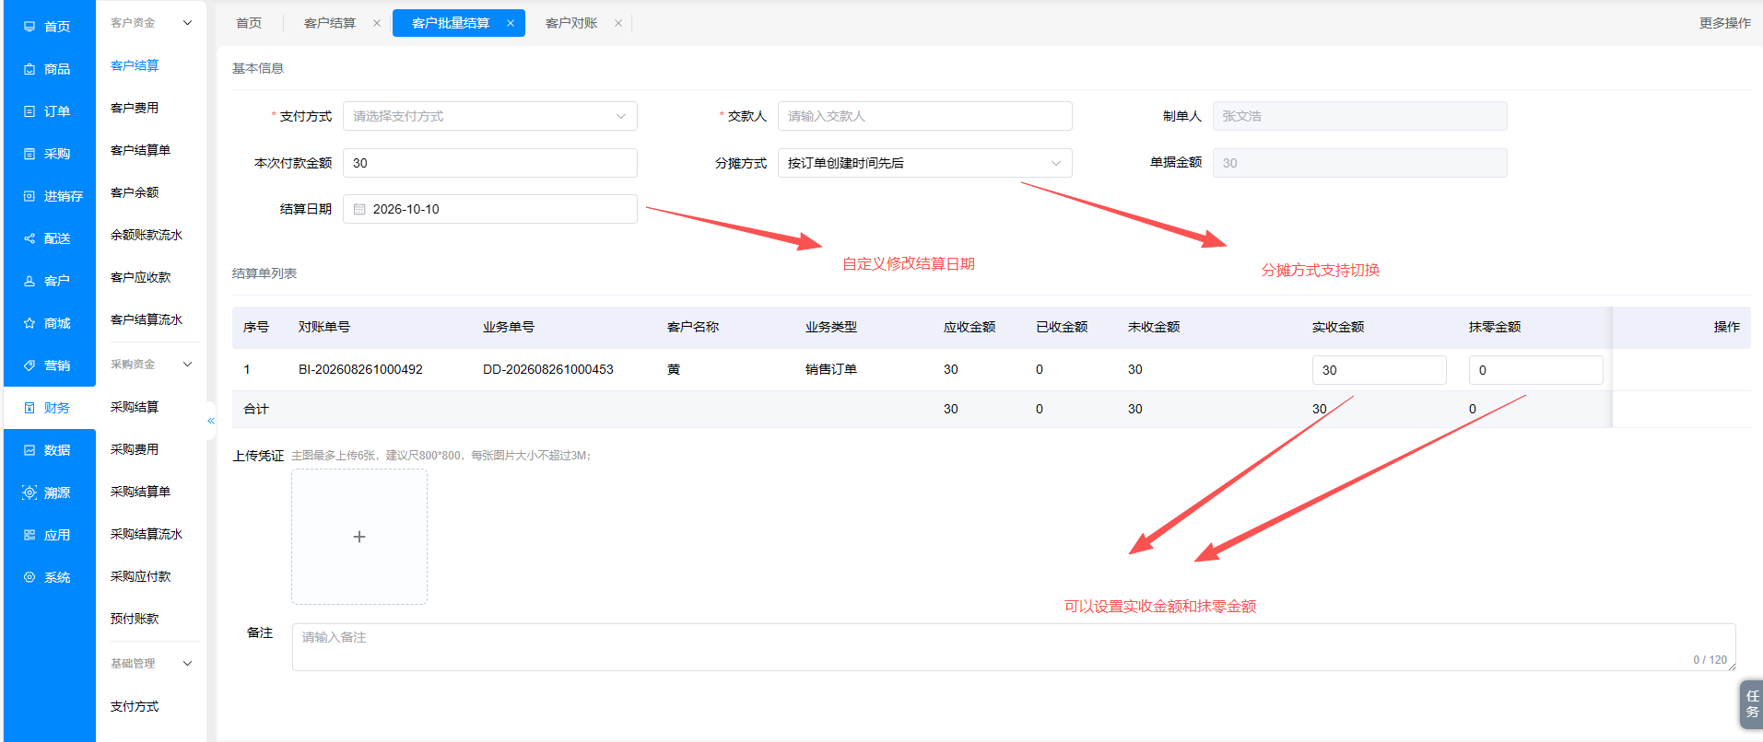The width and height of the screenshot is (1763, 742).
Task: Open 更多操作 more actions
Action: (x=1724, y=23)
